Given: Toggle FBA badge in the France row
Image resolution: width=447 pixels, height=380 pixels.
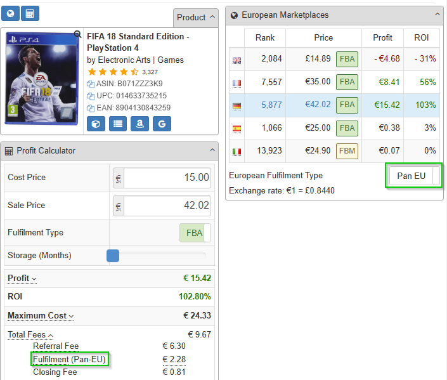Looking at the screenshot, I should point(347,82).
